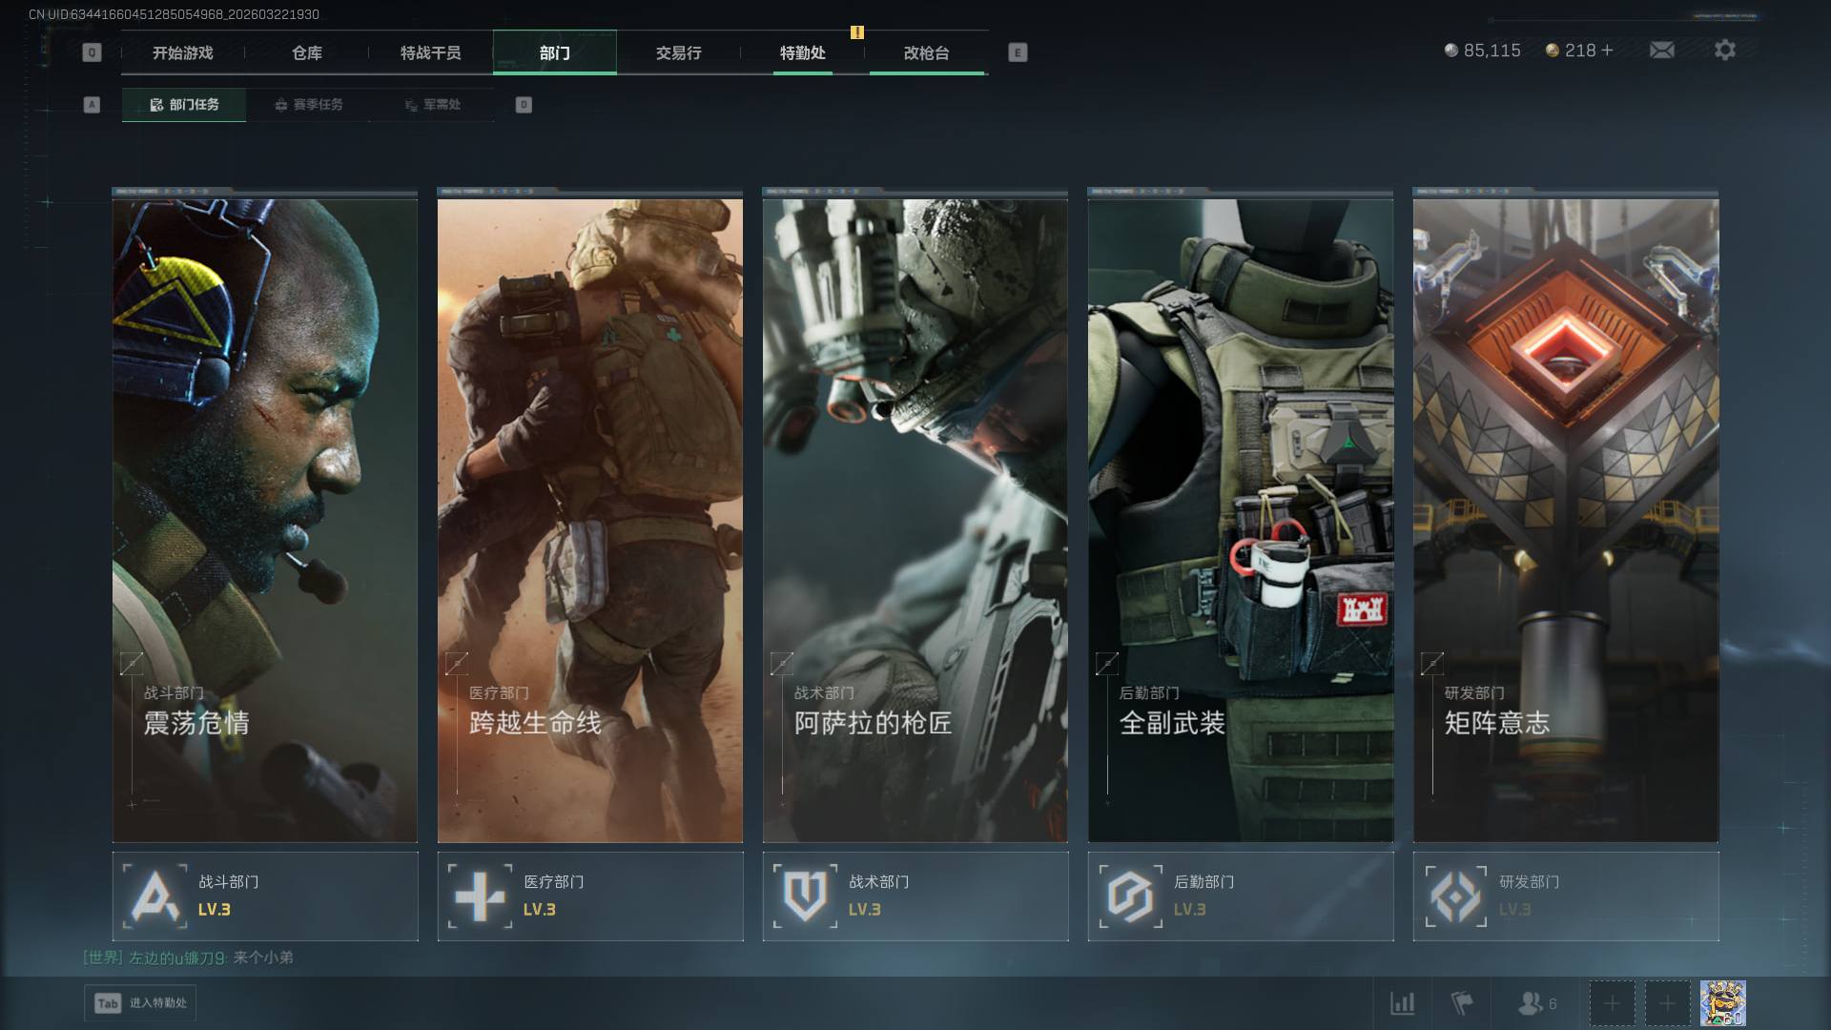This screenshot has height=1030, width=1831.
Task: Switch to the 特勤处 tab
Action: tap(802, 53)
